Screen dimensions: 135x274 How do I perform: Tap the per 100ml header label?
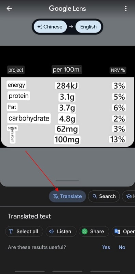[67, 70]
